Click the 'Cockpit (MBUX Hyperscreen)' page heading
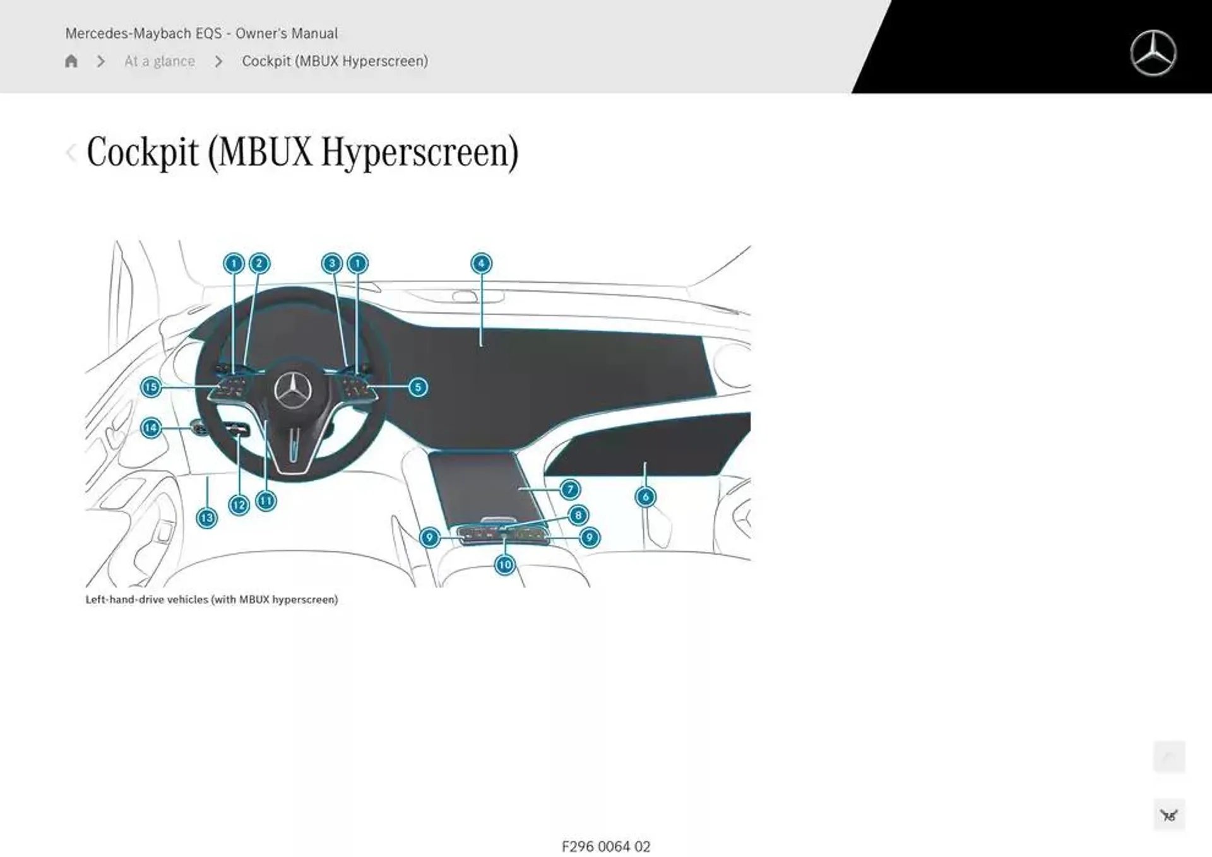Image resolution: width=1212 pixels, height=857 pixels. pyautogui.click(x=302, y=153)
